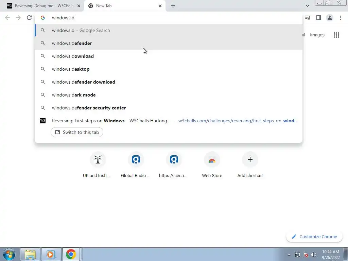Viewport: 348px width, 261px height.
Task: Click the Customize Chrome button
Action: tap(314, 237)
